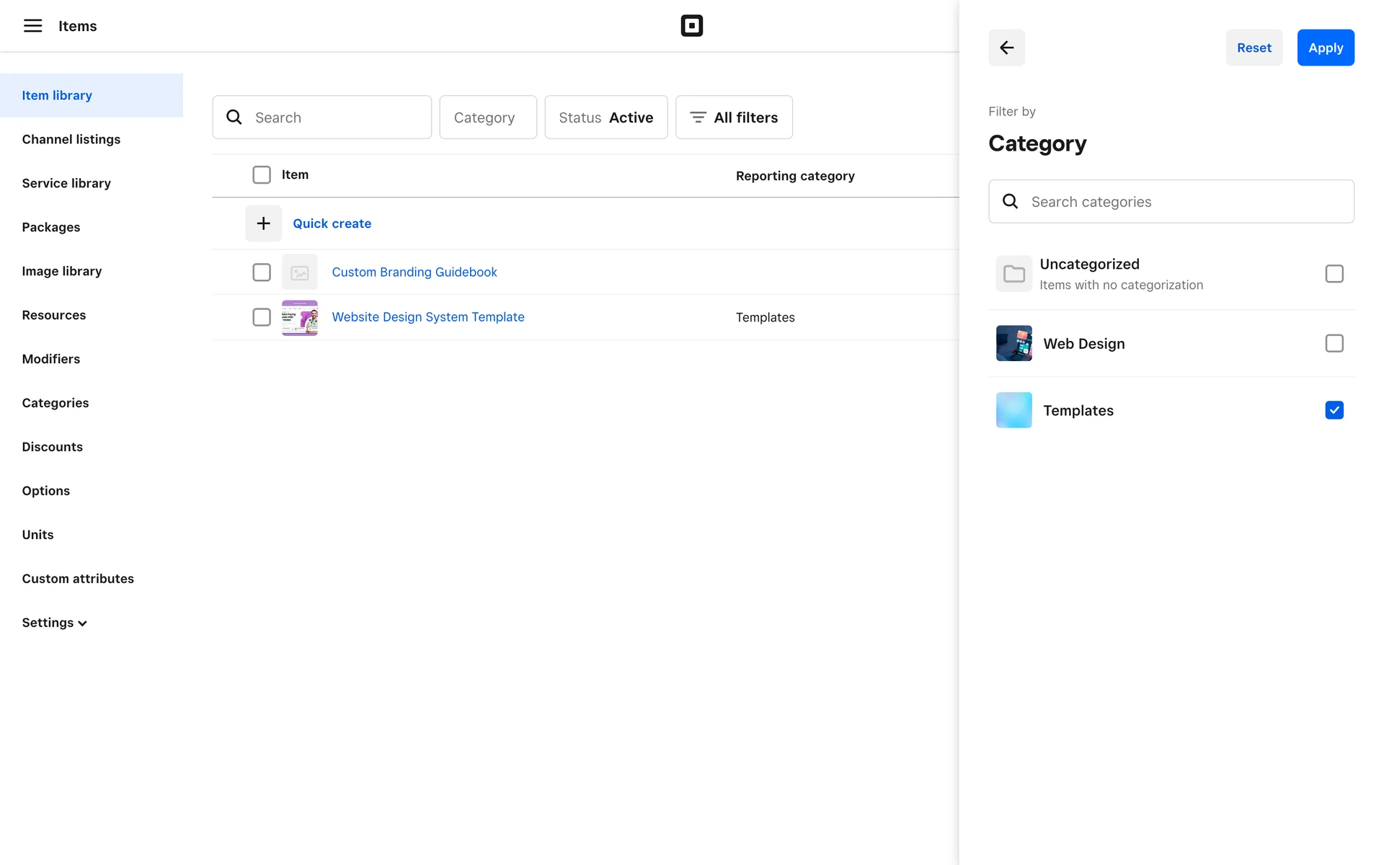Image resolution: width=1384 pixels, height=865 pixels.
Task: Click the Square logo icon
Action: tap(691, 26)
